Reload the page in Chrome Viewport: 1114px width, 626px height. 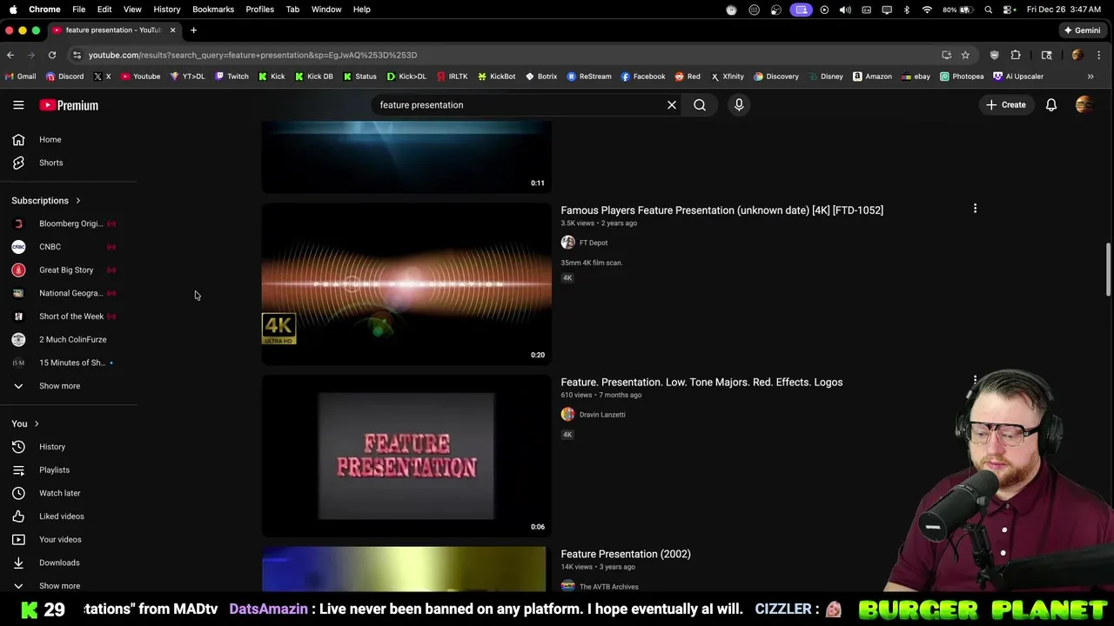tap(52, 55)
